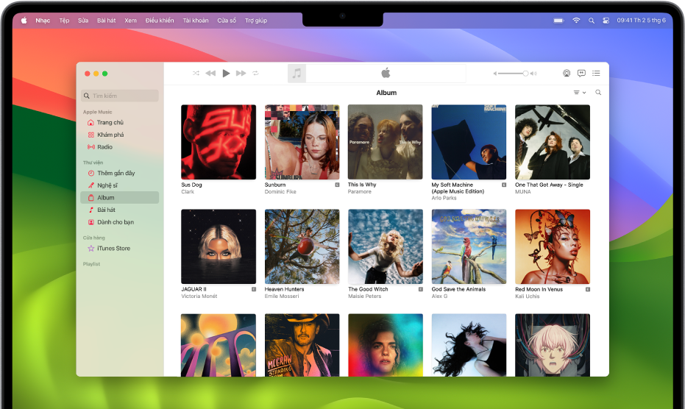Open My Soft Machine album cover

tap(469, 142)
